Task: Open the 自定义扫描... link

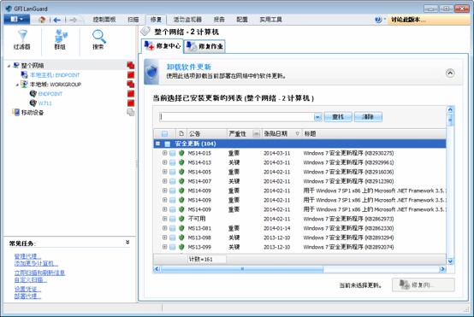Action: point(31,279)
